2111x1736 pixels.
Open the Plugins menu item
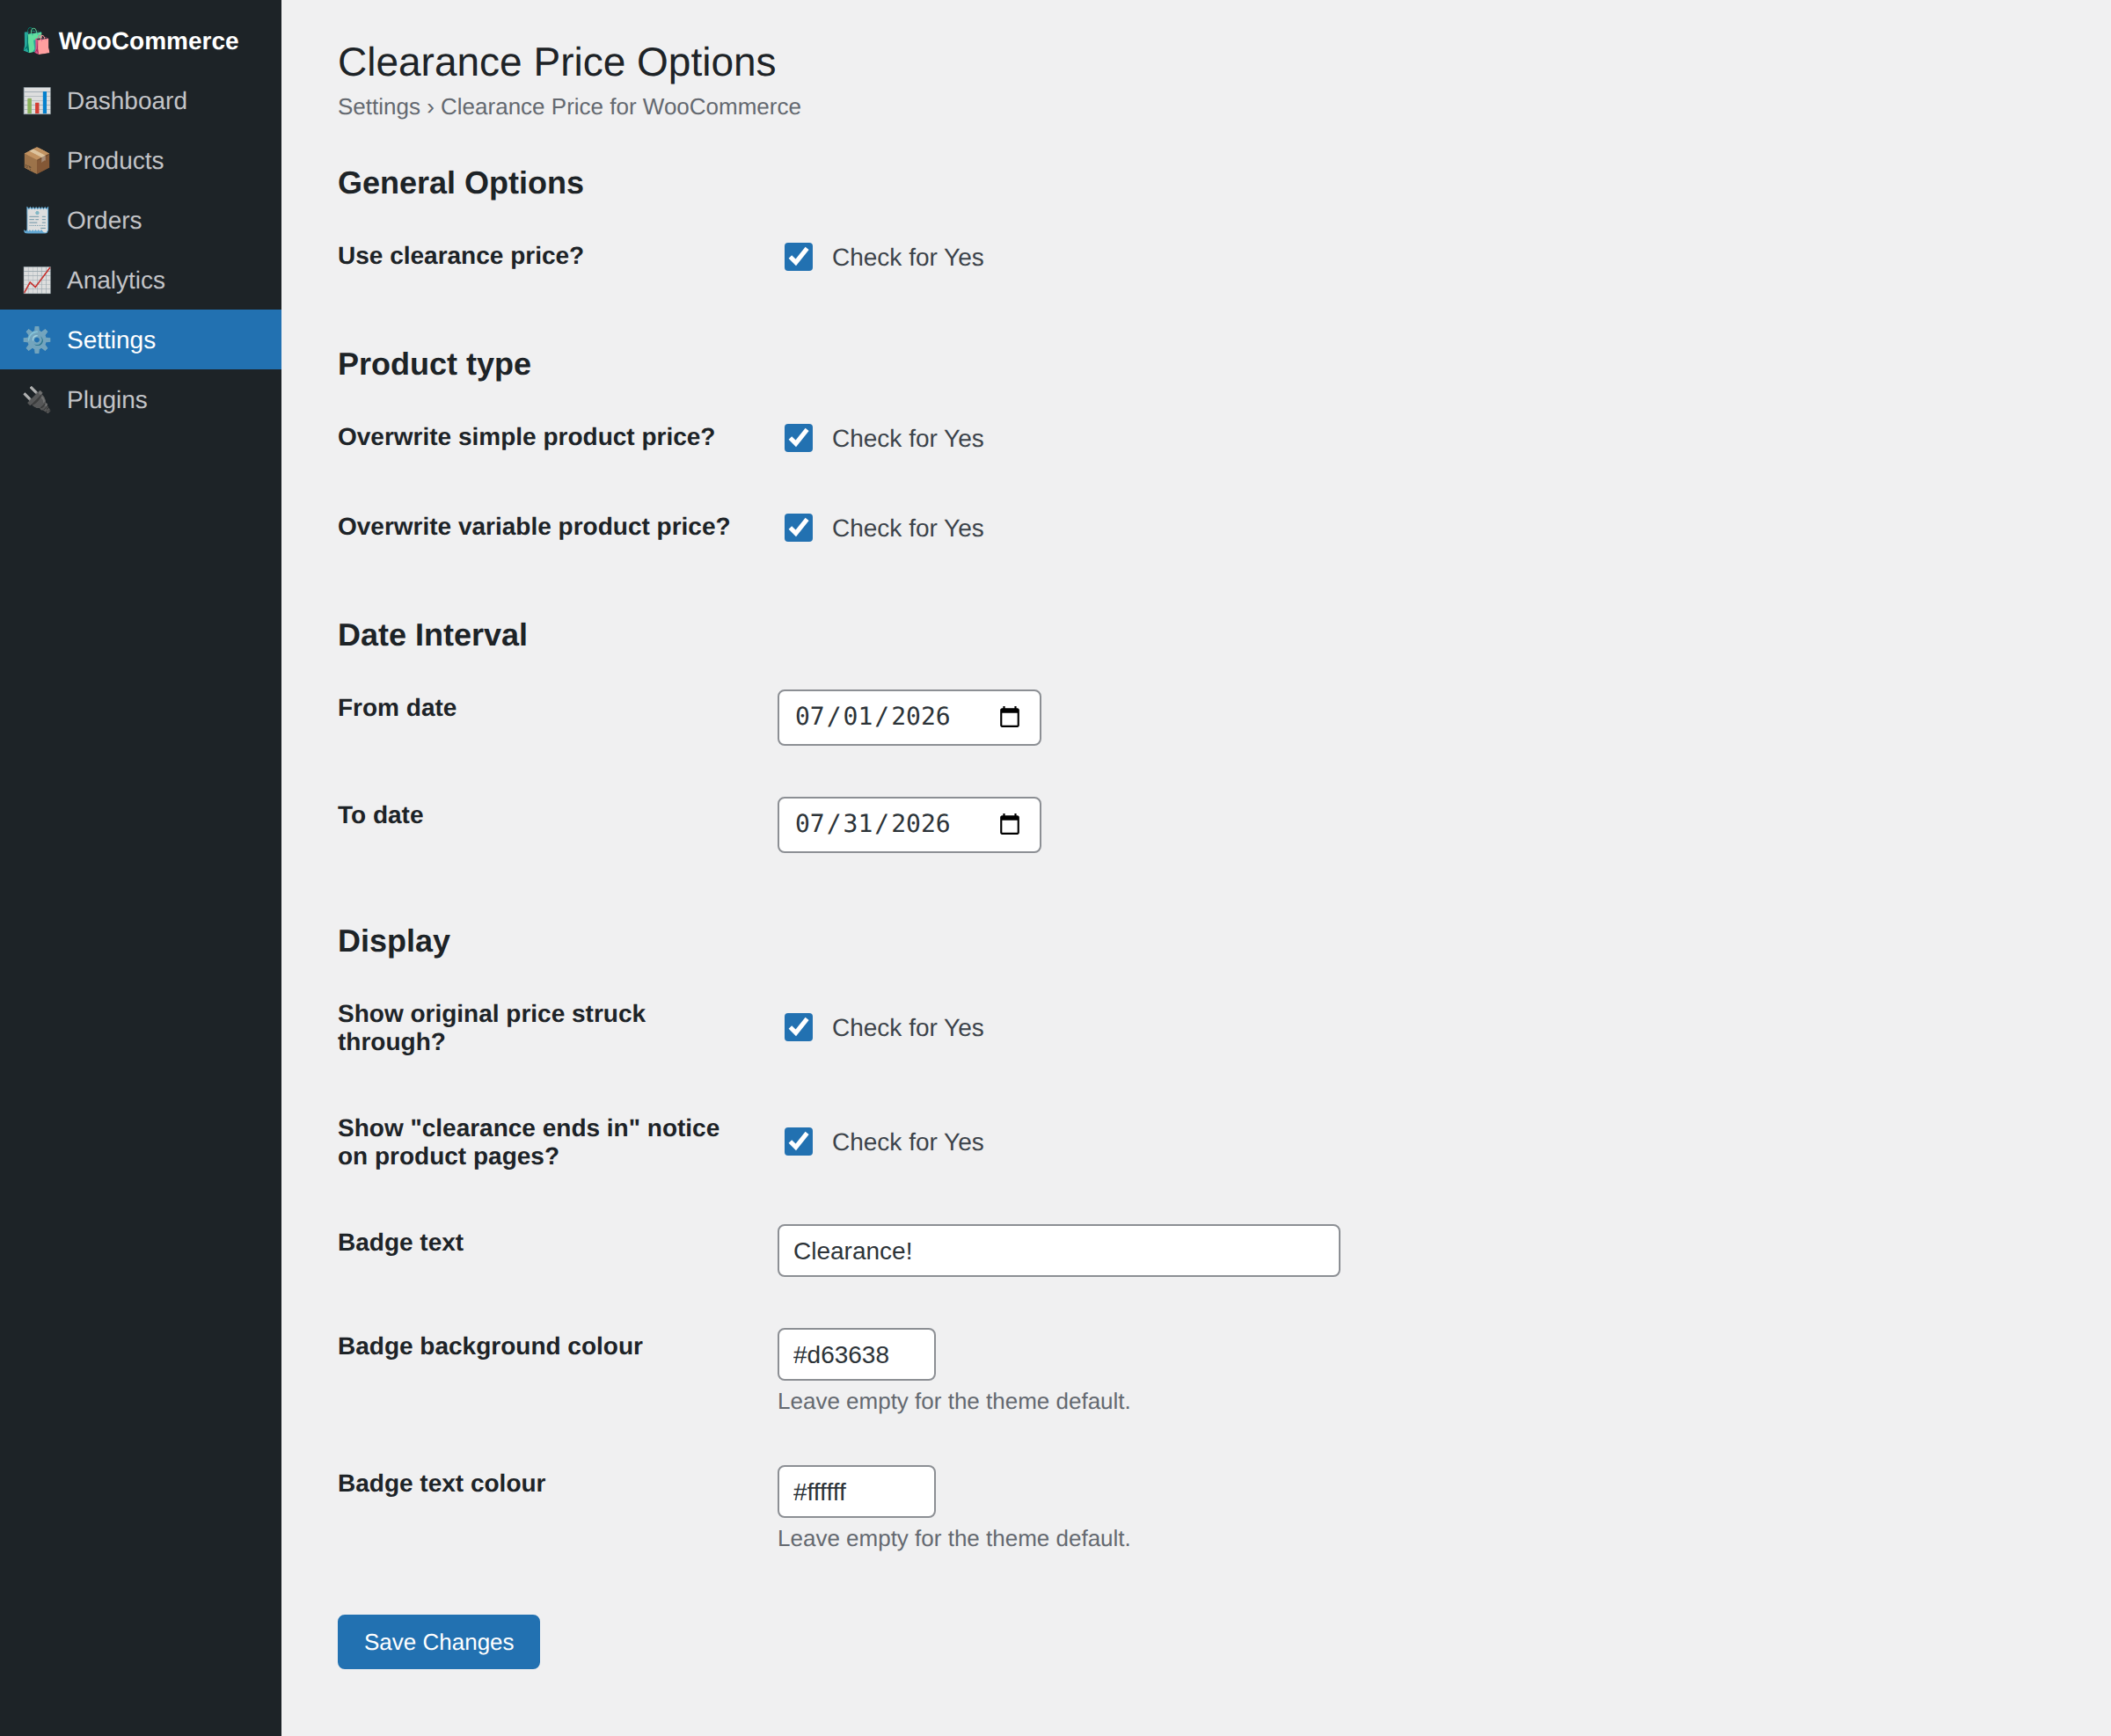click(141, 400)
